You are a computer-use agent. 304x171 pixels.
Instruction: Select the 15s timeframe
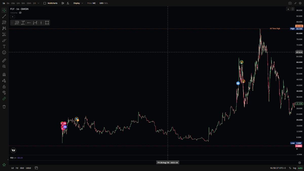[13, 3]
